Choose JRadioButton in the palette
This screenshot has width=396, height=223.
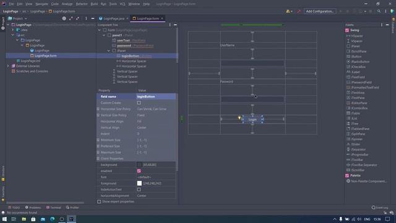click(x=358, y=62)
